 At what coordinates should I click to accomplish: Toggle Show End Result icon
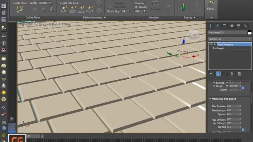(219, 74)
